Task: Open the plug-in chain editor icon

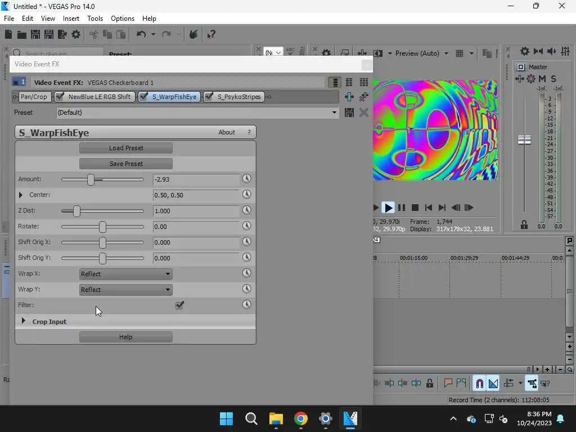Action: click(349, 97)
